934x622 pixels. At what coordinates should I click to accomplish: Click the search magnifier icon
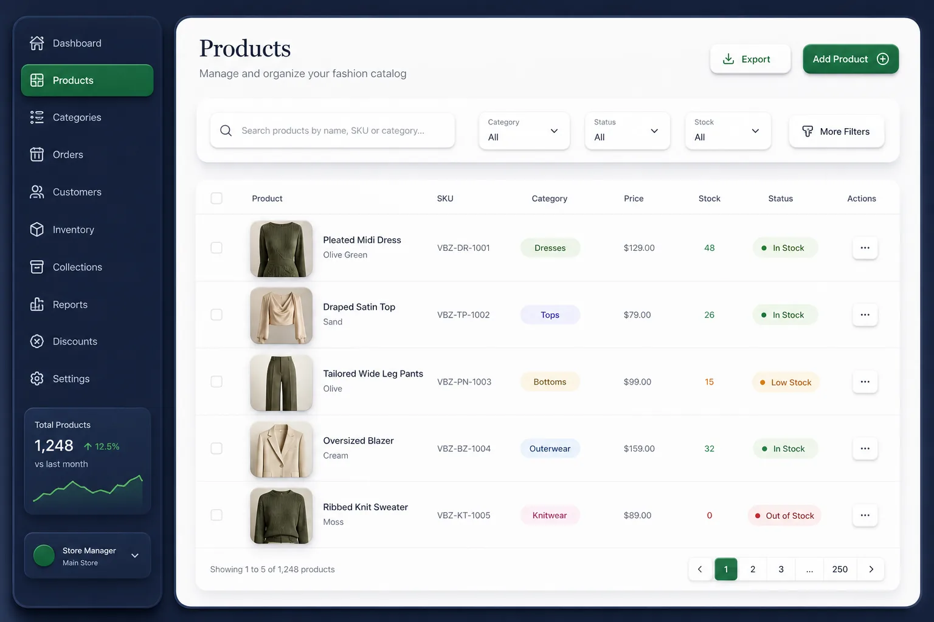tap(226, 131)
